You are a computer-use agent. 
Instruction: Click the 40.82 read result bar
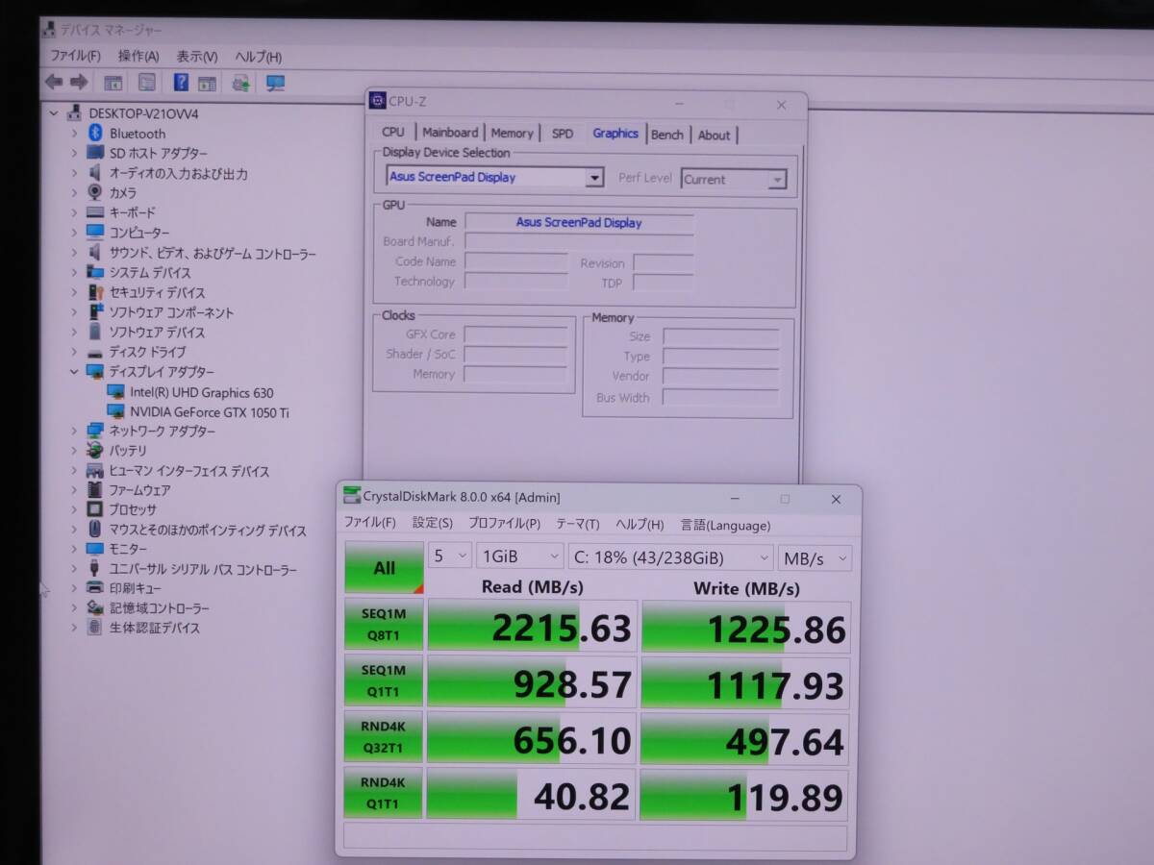[x=532, y=794]
